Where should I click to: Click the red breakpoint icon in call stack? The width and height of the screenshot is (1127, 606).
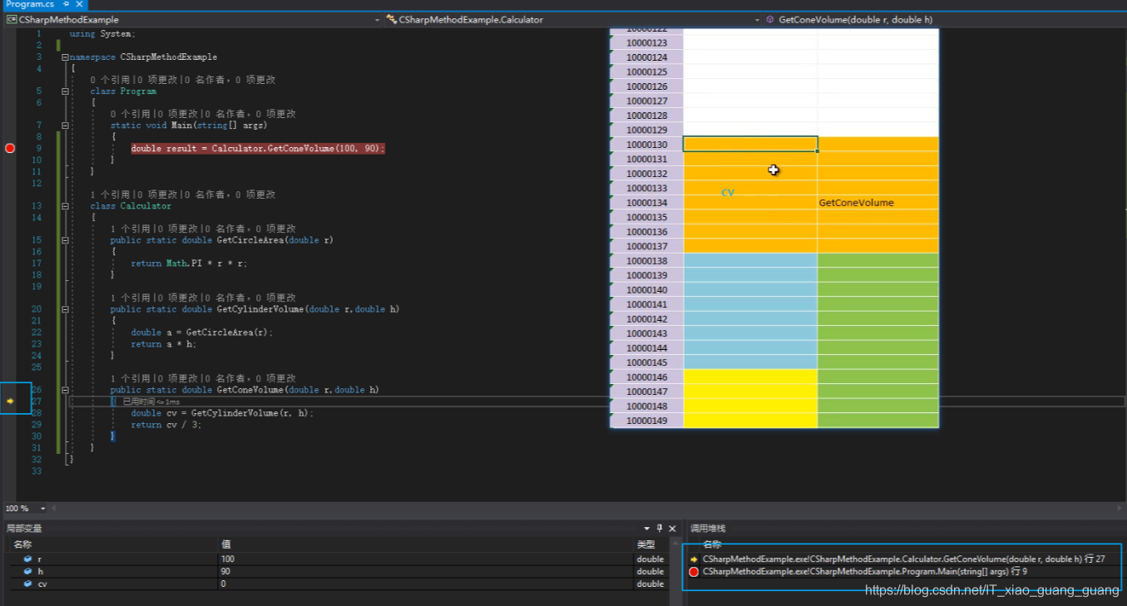(x=694, y=572)
